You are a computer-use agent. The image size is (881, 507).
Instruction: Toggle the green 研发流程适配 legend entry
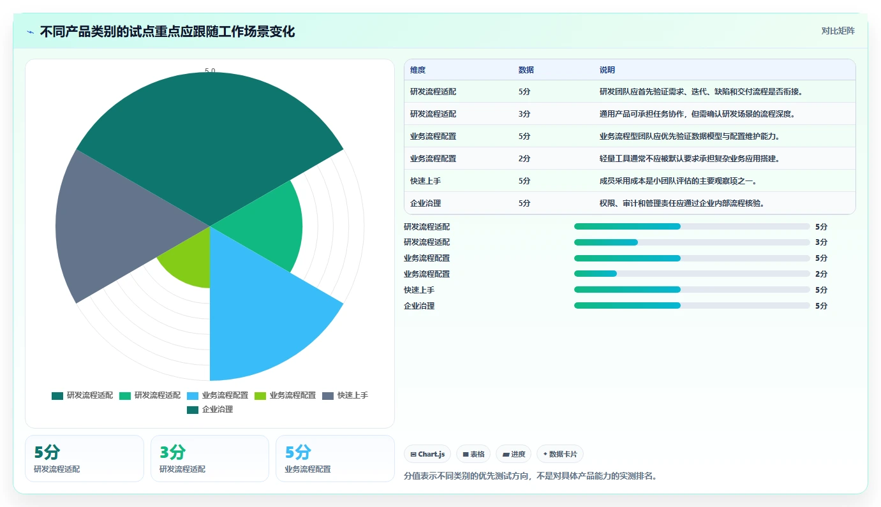[x=150, y=395]
